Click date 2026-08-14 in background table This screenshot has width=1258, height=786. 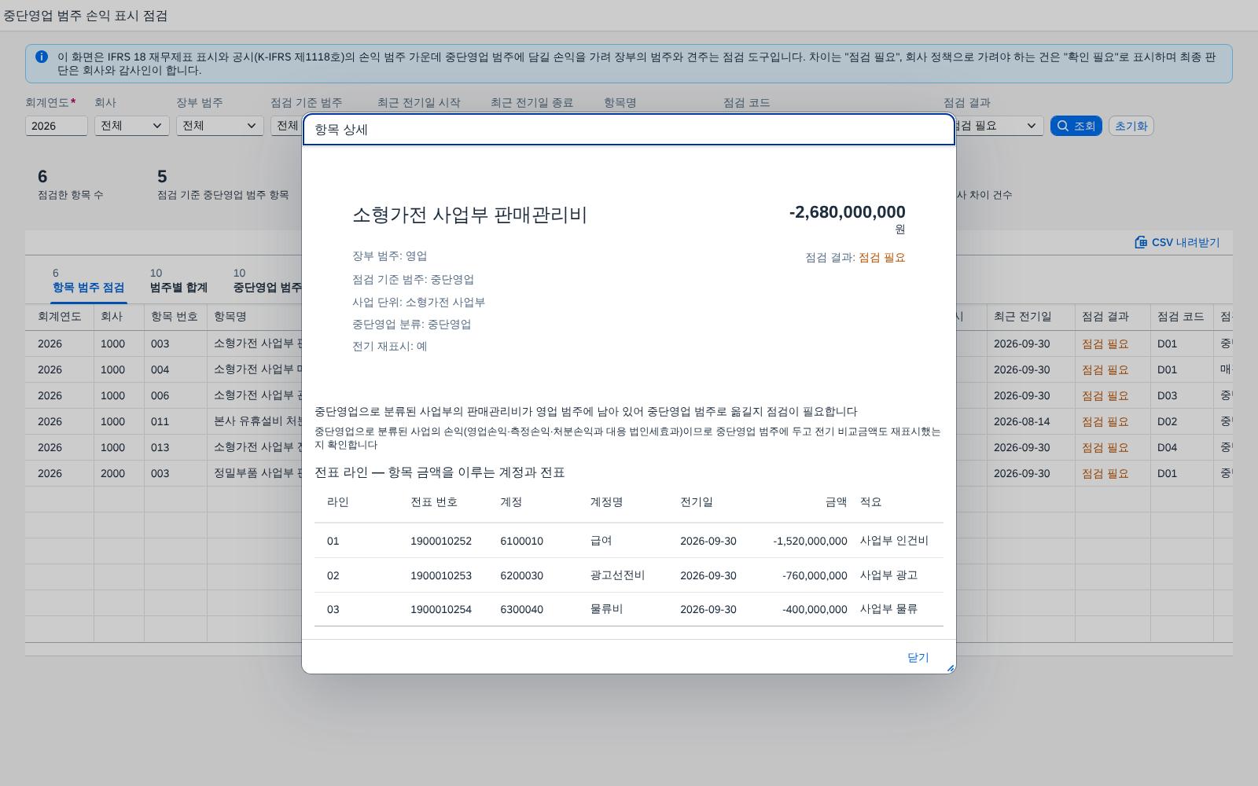pos(1021,421)
